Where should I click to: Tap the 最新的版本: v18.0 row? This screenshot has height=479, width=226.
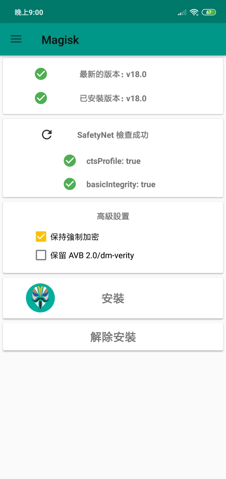coord(113,74)
